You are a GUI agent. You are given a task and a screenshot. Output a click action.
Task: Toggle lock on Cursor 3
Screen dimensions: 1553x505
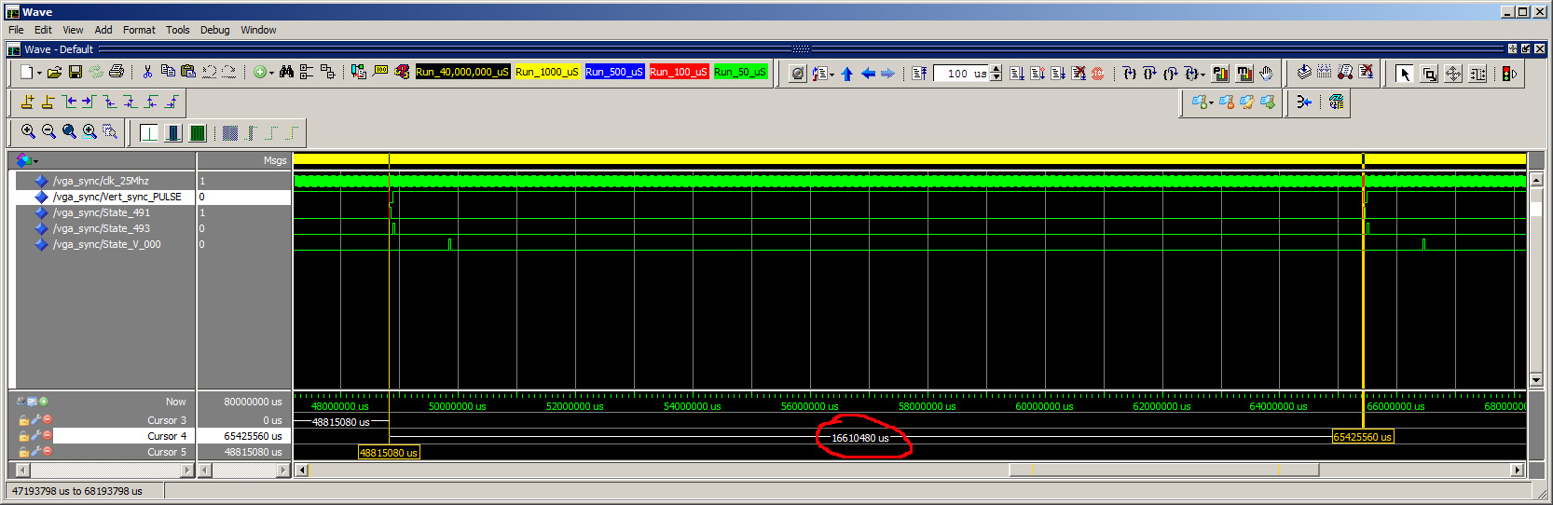23,420
